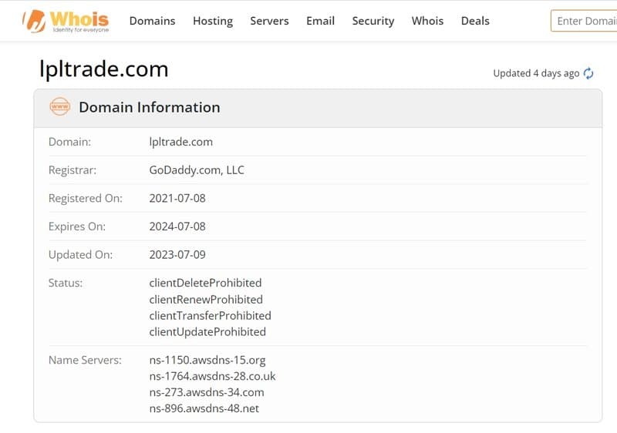Open the Security menu
Screen dimensions: 617x433
tap(373, 22)
